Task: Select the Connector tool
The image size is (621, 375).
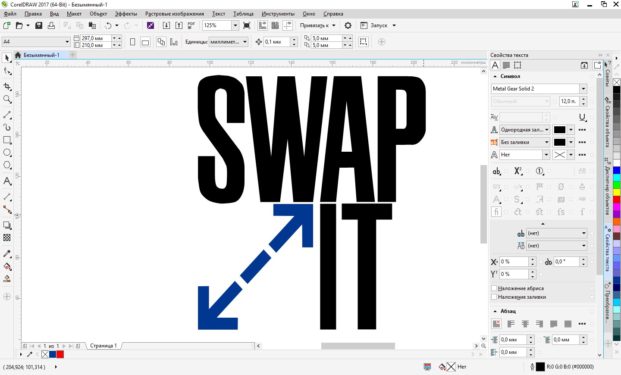Action: coord(7,209)
